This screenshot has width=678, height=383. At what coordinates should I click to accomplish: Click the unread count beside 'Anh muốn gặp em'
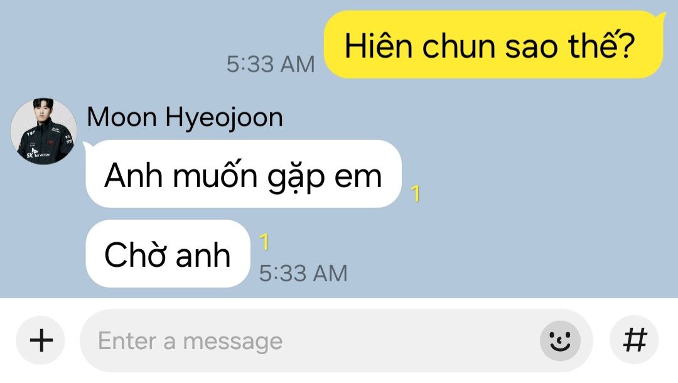point(415,193)
